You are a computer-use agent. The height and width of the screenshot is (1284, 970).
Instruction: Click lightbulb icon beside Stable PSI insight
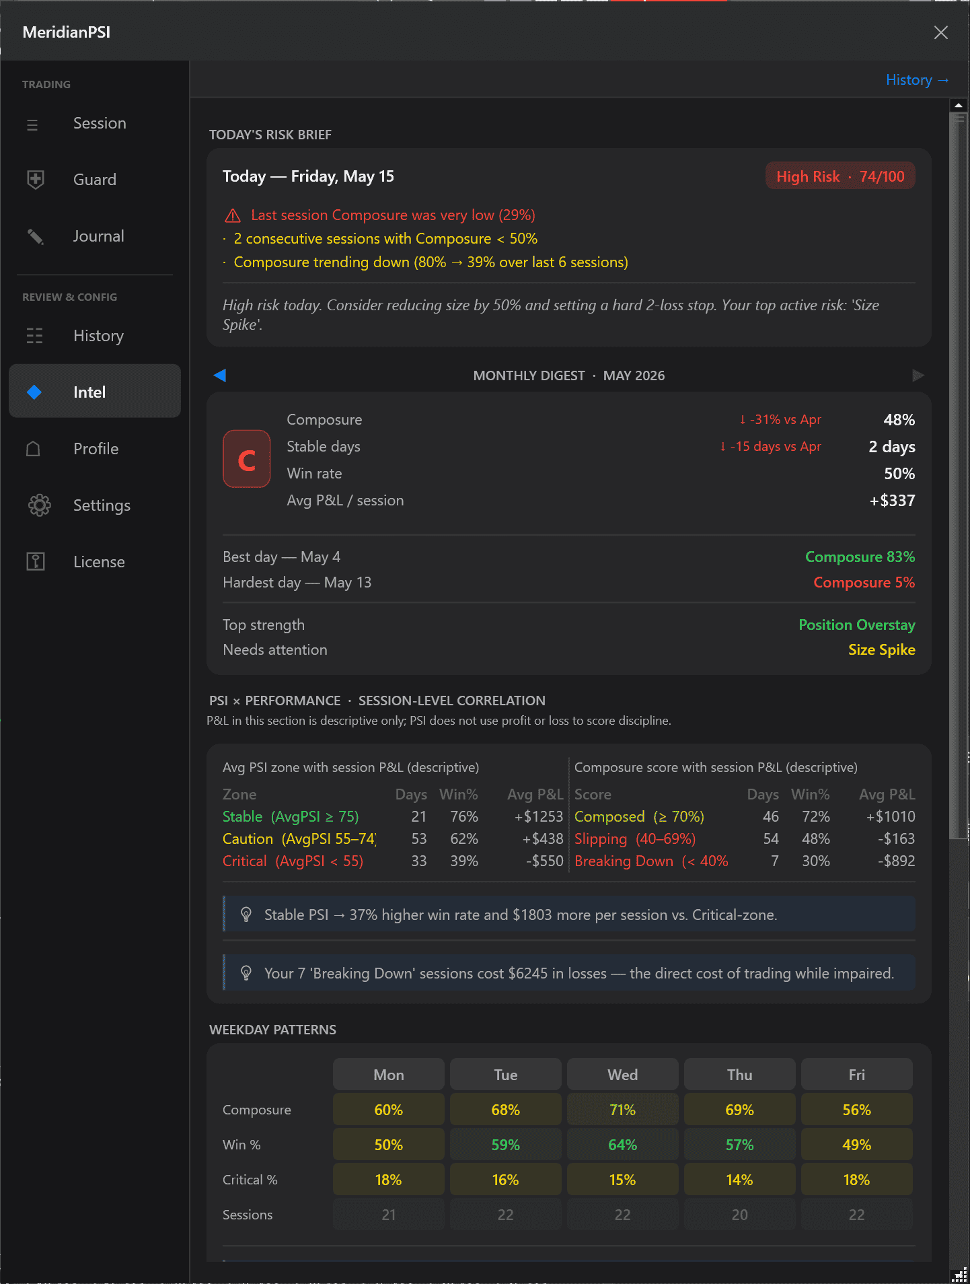click(x=246, y=915)
